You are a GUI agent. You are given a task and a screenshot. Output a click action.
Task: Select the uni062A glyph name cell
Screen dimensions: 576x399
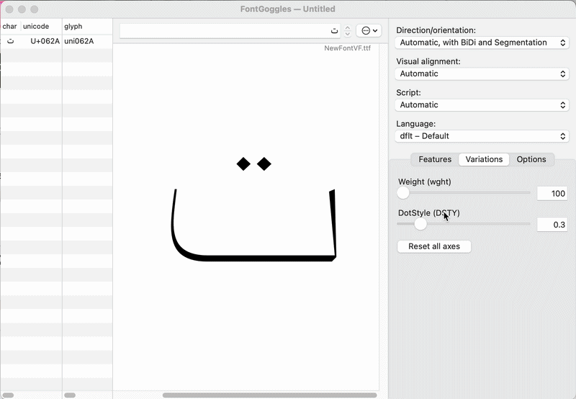pyautogui.click(x=79, y=41)
